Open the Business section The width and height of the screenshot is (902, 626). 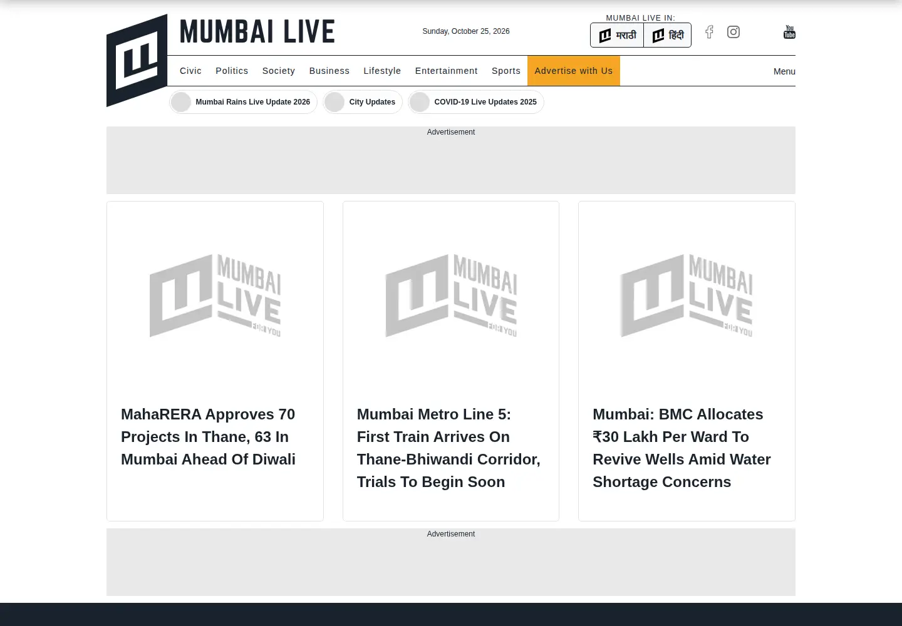[x=329, y=71]
